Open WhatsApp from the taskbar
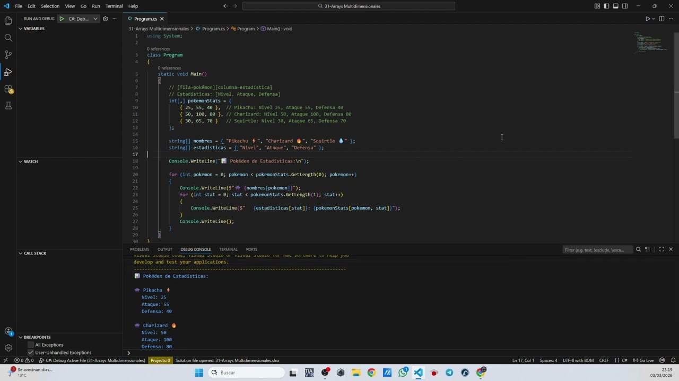This screenshot has height=381, width=679. pyautogui.click(x=403, y=373)
